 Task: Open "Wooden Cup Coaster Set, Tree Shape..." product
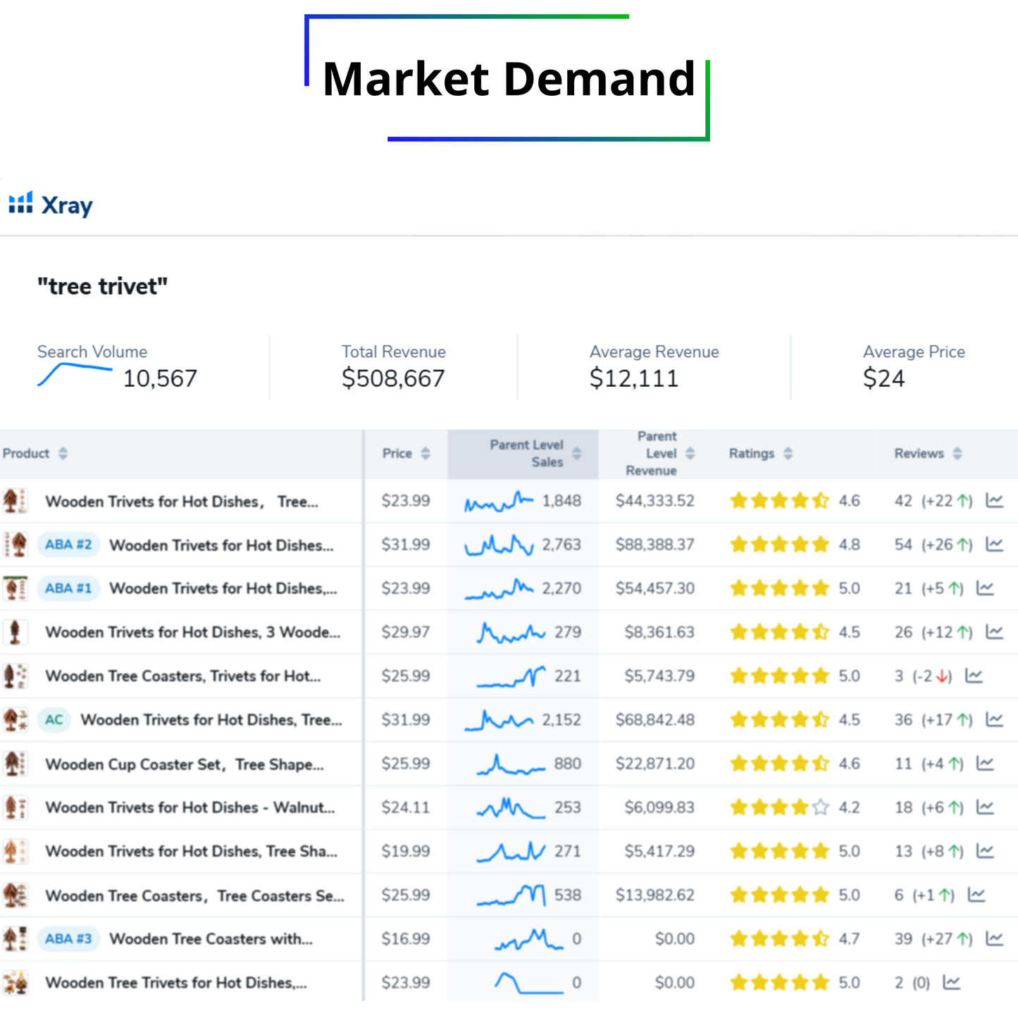(x=185, y=764)
